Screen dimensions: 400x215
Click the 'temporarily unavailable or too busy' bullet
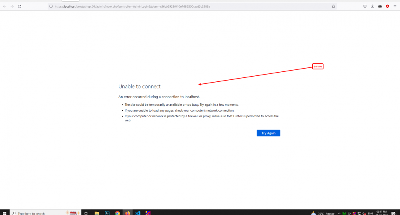click(x=181, y=105)
